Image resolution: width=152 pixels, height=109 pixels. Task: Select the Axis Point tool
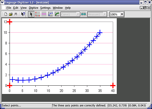(37, 14)
